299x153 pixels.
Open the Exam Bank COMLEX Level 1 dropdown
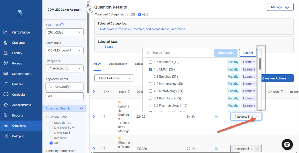click(x=64, y=50)
